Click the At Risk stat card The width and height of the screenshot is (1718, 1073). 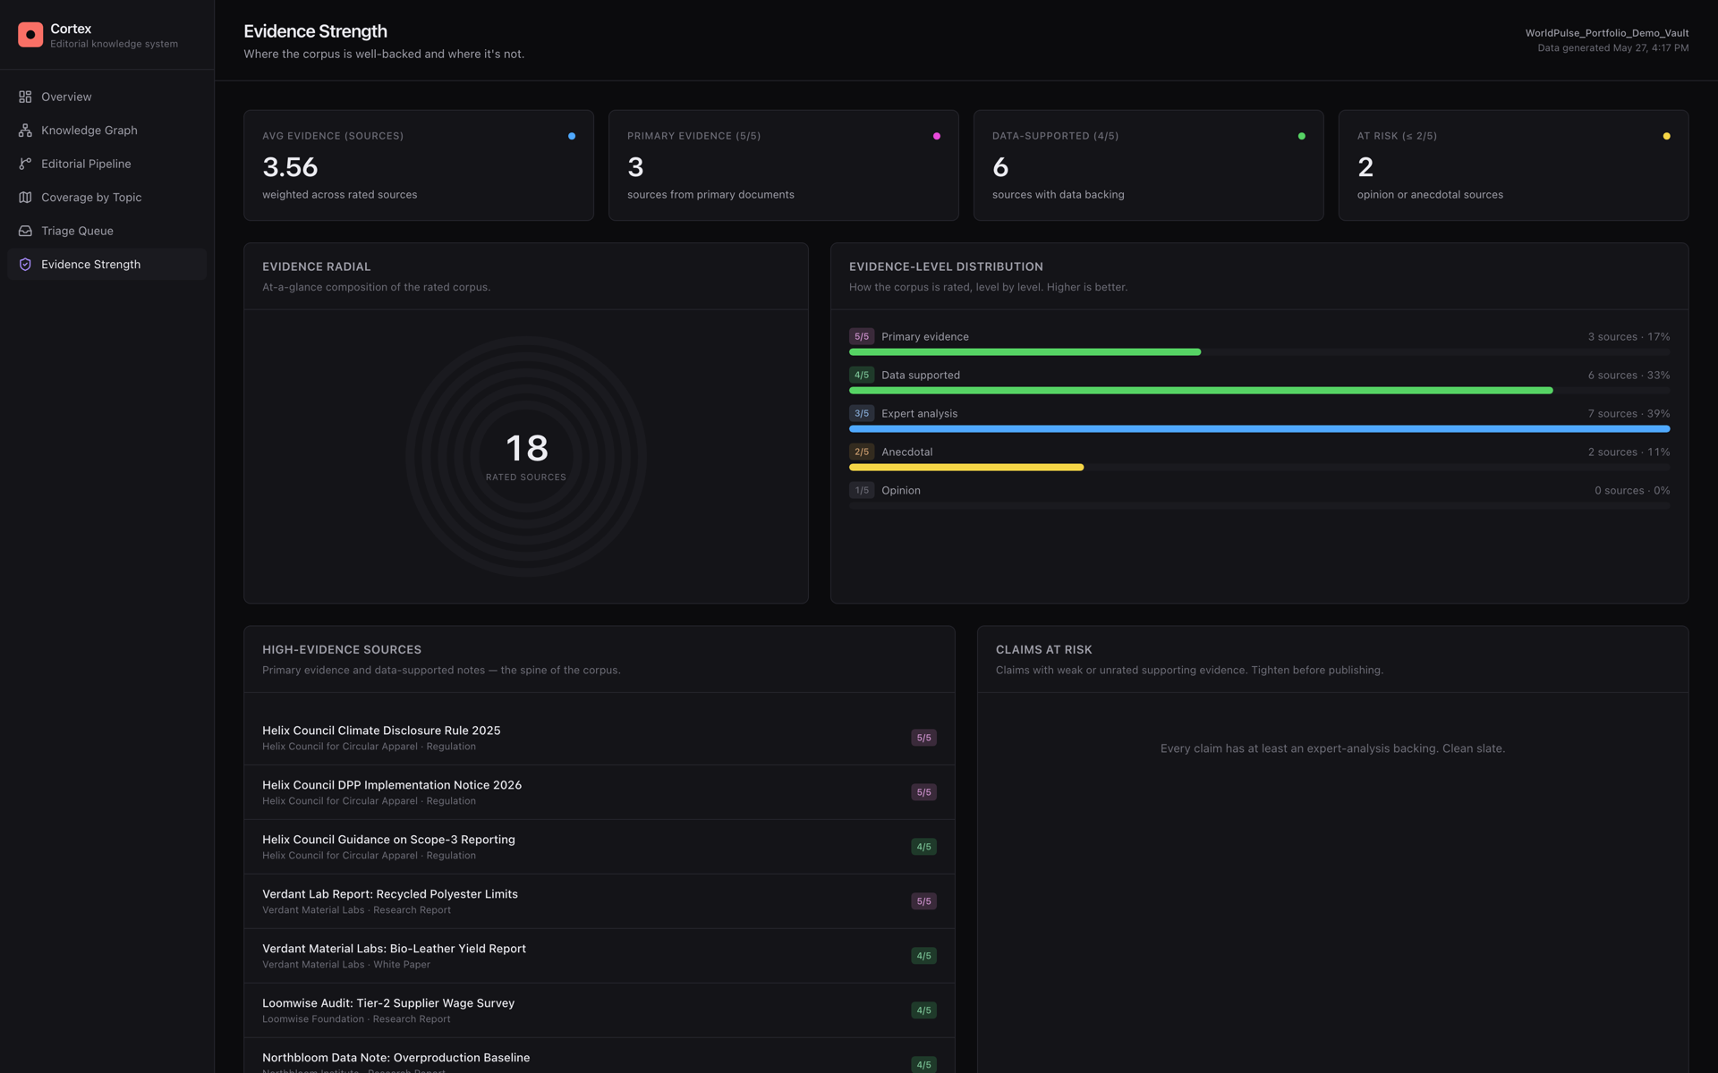tap(1513, 165)
